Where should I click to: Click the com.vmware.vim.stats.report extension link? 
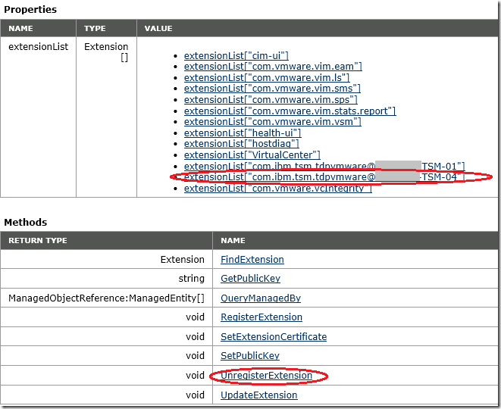tap(290, 111)
